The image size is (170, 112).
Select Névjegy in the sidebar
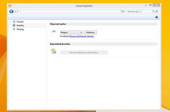[x=20, y=29]
